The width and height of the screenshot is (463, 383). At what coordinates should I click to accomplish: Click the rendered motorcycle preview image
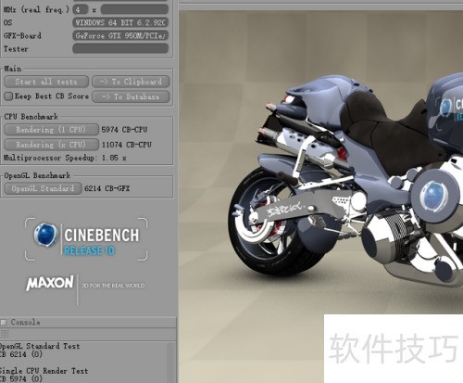[x=321, y=197]
